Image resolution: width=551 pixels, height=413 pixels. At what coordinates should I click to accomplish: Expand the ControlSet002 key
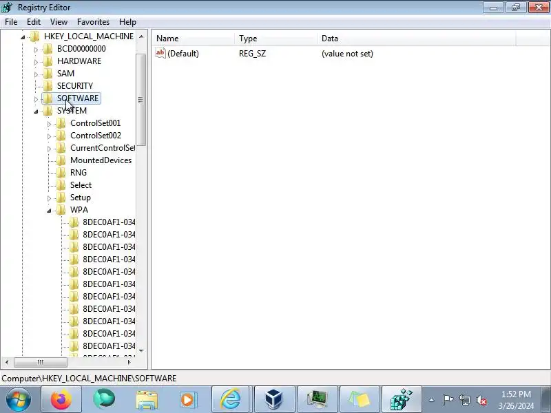tap(49, 136)
